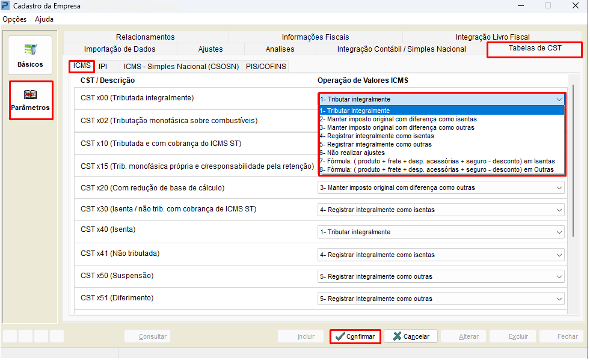Viewport: 590px width, 361px height.
Task: Click the Operação de Valores ICMS header
Action: pos(363,80)
